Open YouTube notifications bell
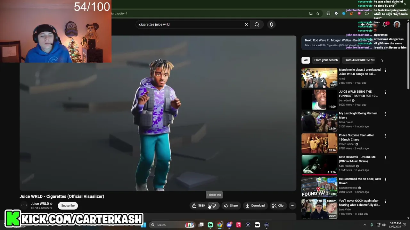 385,24
